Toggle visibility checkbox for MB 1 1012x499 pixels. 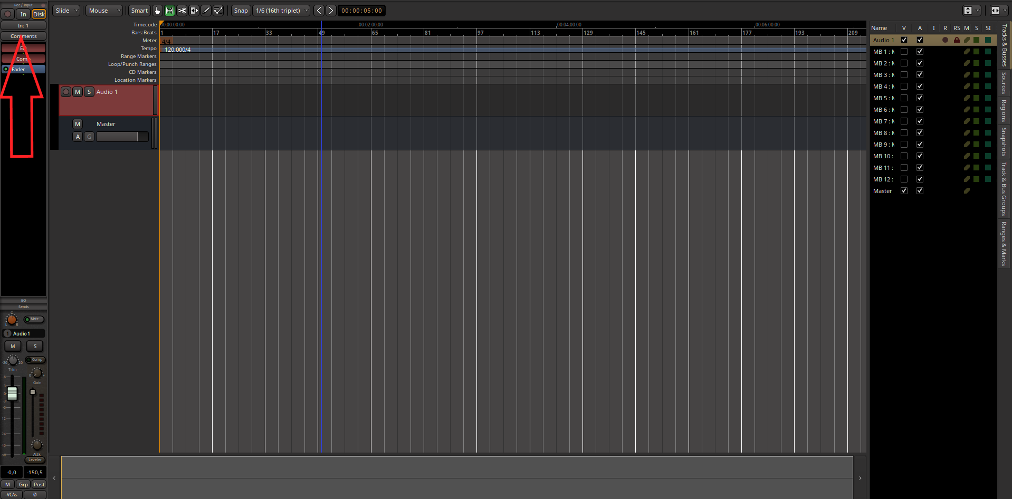[x=904, y=52]
